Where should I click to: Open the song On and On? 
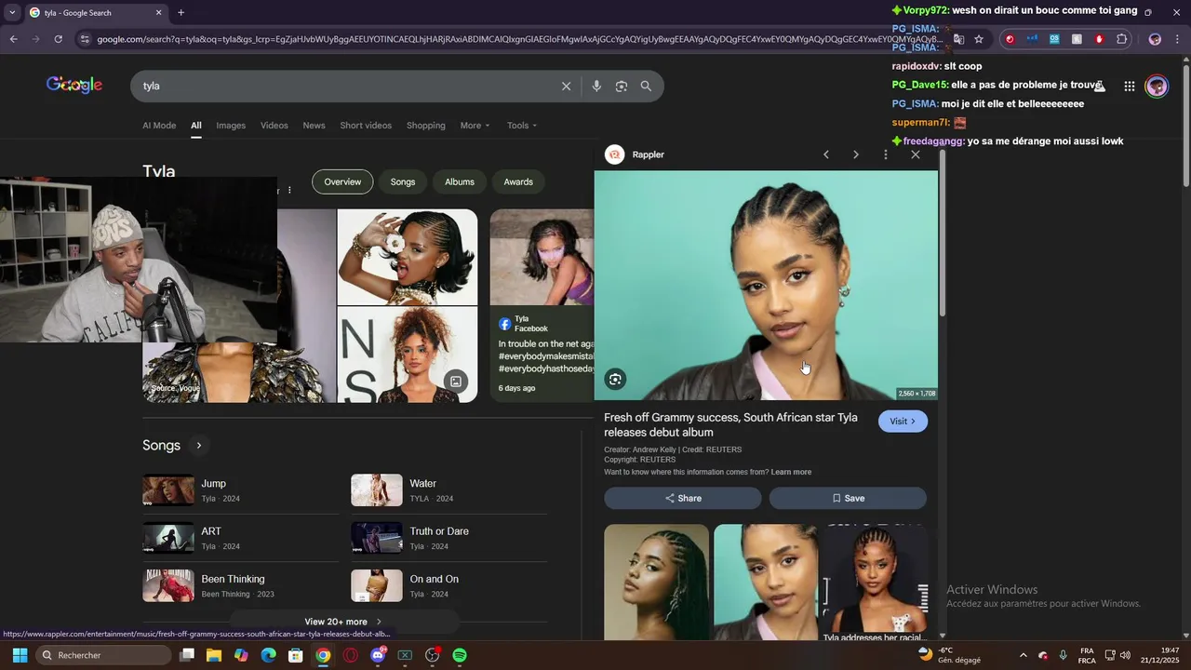coord(448,586)
